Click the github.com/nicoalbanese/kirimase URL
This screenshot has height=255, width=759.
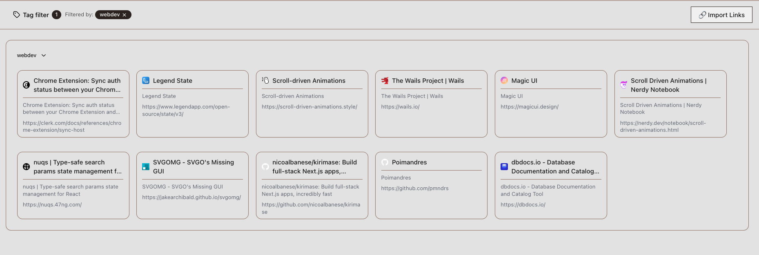coord(311,208)
